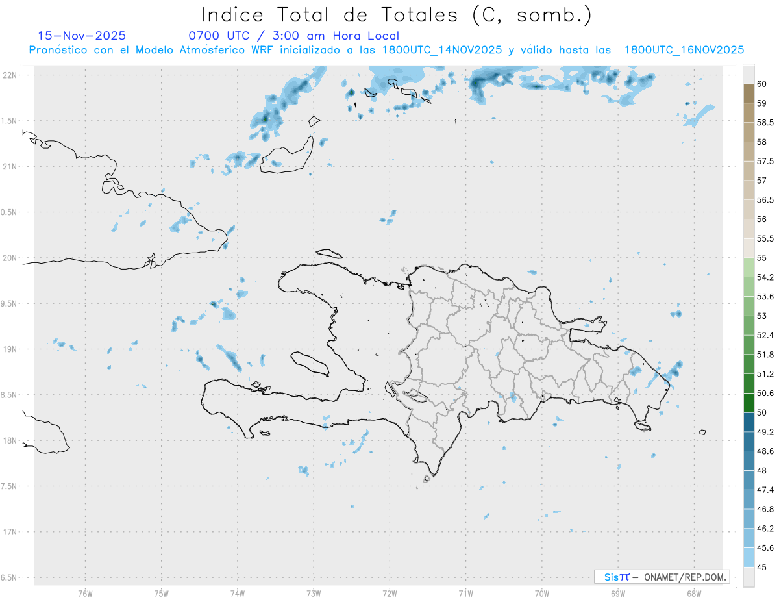Pick the dark brown swatch between 59 and 60
Image resolution: width=779 pixels, height=602 pixels.
pos(748,94)
